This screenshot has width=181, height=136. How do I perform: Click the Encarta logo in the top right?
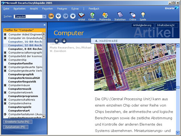pyautogui.click(x=172, y=8)
